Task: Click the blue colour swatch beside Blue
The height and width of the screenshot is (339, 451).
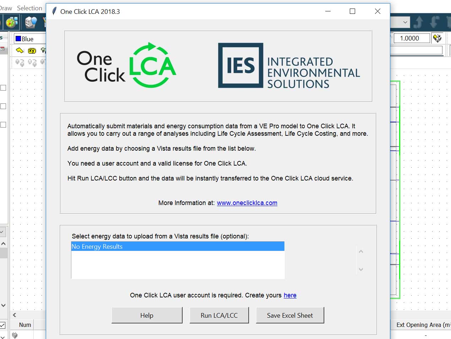Action: (18, 38)
